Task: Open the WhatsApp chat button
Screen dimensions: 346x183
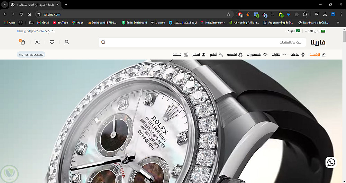Action: coord(331,163)
